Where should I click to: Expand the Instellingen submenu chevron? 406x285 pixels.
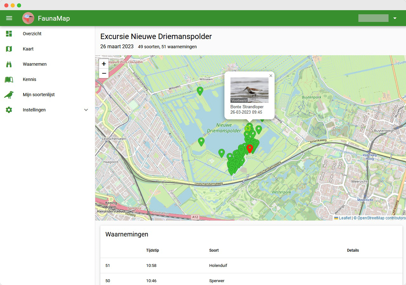click(86, 110)
